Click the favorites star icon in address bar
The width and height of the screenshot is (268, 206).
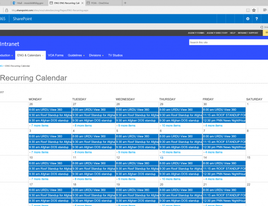(254, 10)
